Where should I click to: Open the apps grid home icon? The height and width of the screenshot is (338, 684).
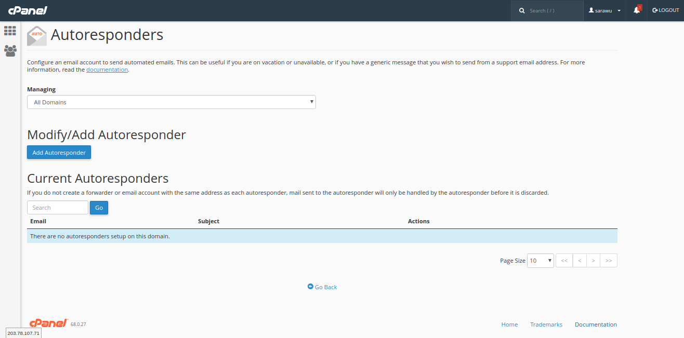coord(10,31)
